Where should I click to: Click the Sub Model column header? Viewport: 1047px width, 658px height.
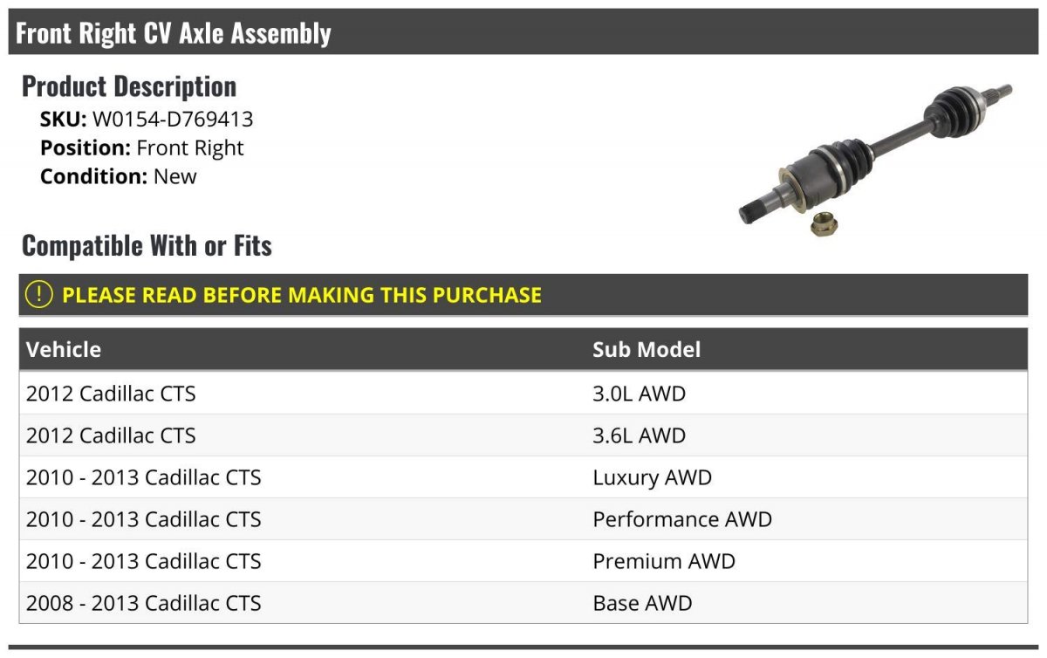click(x=647, y=350)
